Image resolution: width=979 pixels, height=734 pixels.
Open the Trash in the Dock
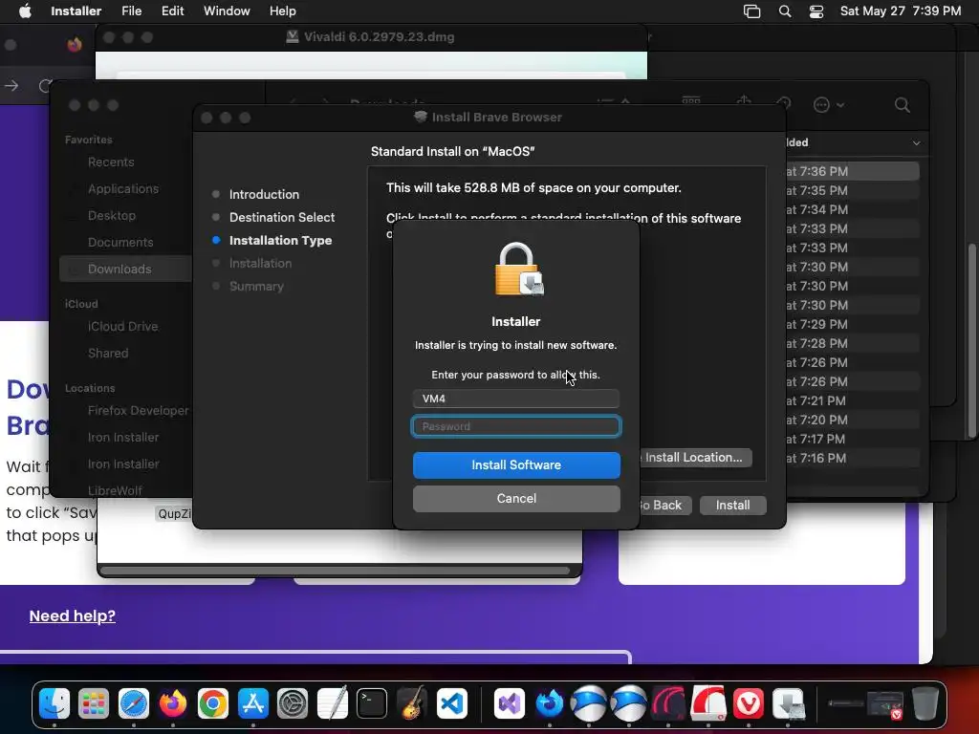point(925,703)
